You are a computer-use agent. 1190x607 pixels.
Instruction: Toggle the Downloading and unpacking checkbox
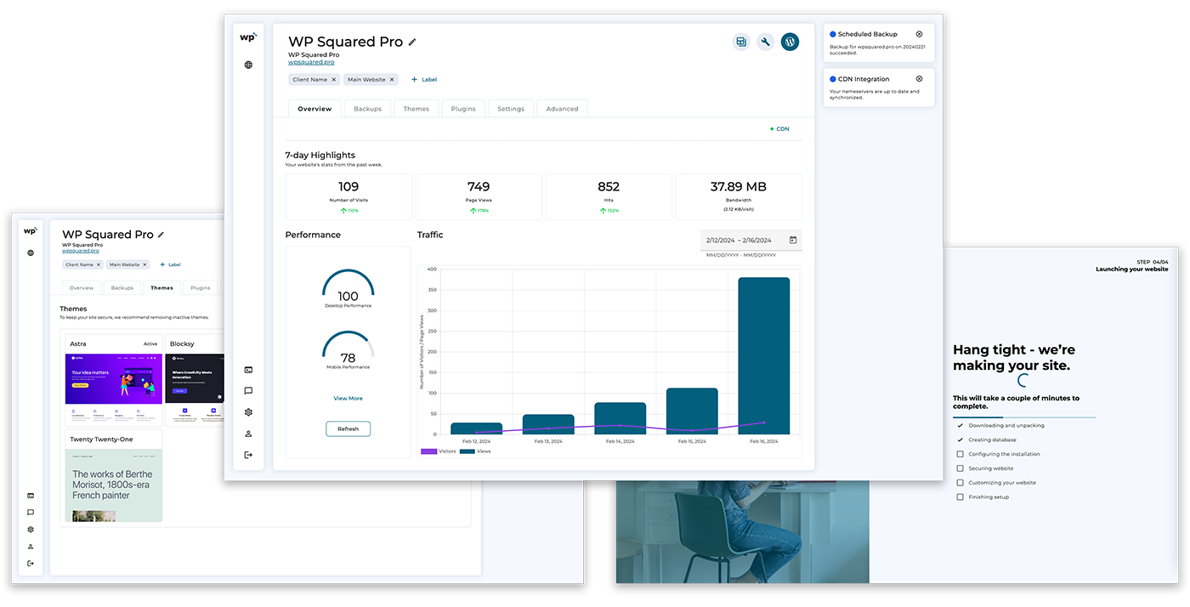click(960, 425)
